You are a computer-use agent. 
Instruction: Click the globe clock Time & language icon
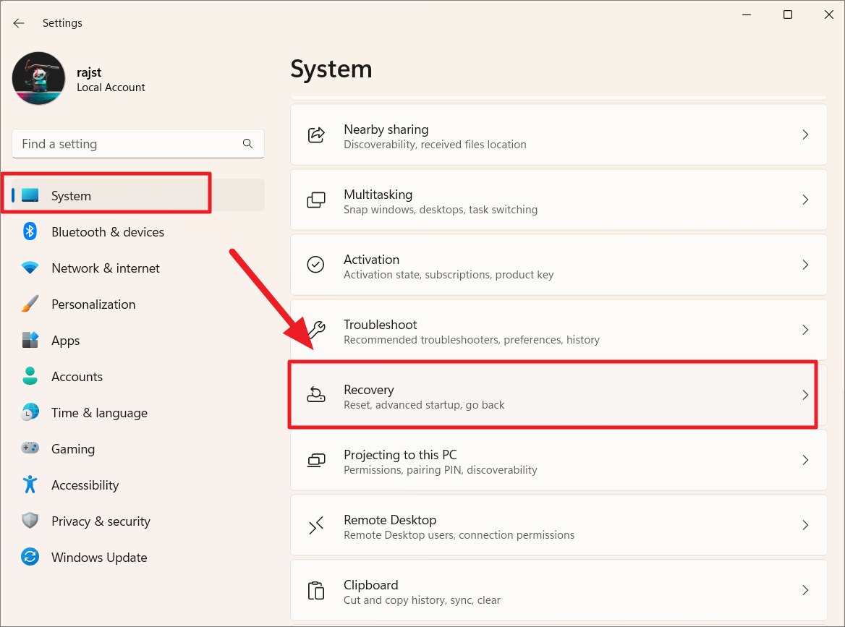[x=30, y=412]
